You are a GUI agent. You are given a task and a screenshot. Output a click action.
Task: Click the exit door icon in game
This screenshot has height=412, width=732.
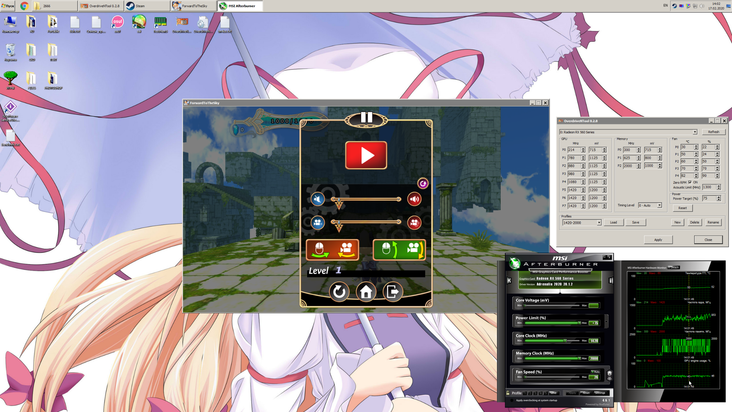point(393,292)
